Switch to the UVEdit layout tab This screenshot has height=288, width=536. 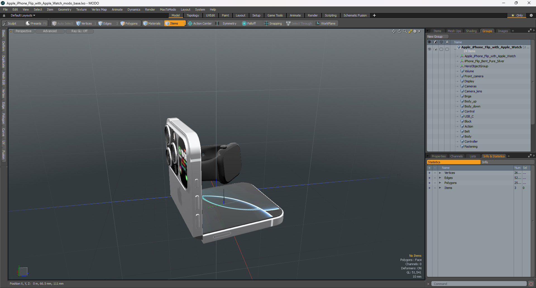point(210,15)
